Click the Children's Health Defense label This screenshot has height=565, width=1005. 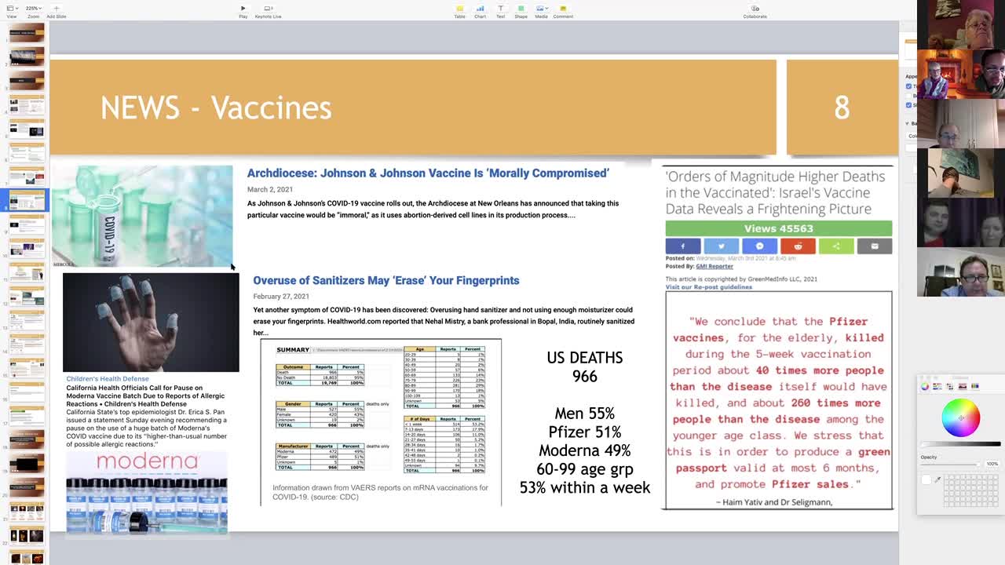(108, 379)
